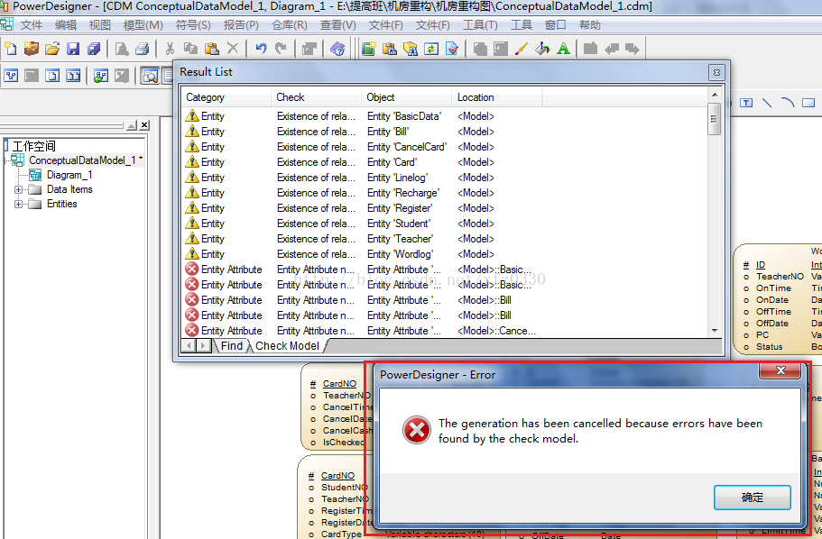Open the 编辑 menu
This screenshot has height=539, width=822.
tap(66, 25)
